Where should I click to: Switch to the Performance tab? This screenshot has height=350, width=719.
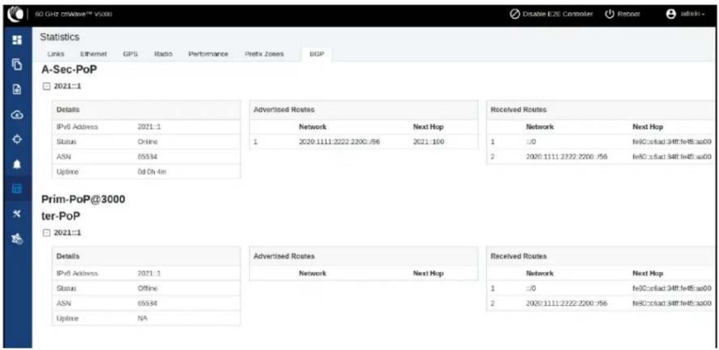tap(208, 54)
